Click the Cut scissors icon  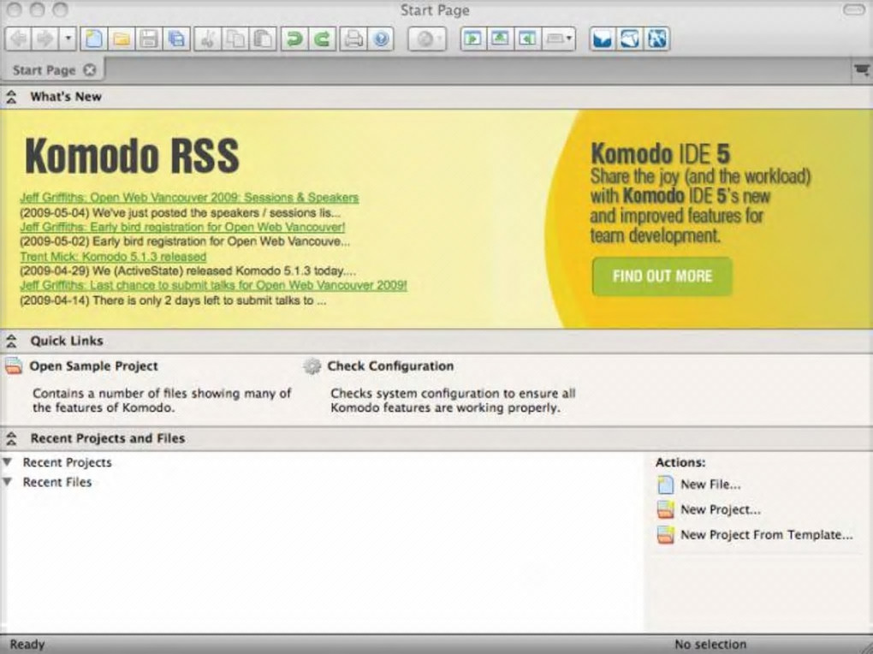pos(208,39)
